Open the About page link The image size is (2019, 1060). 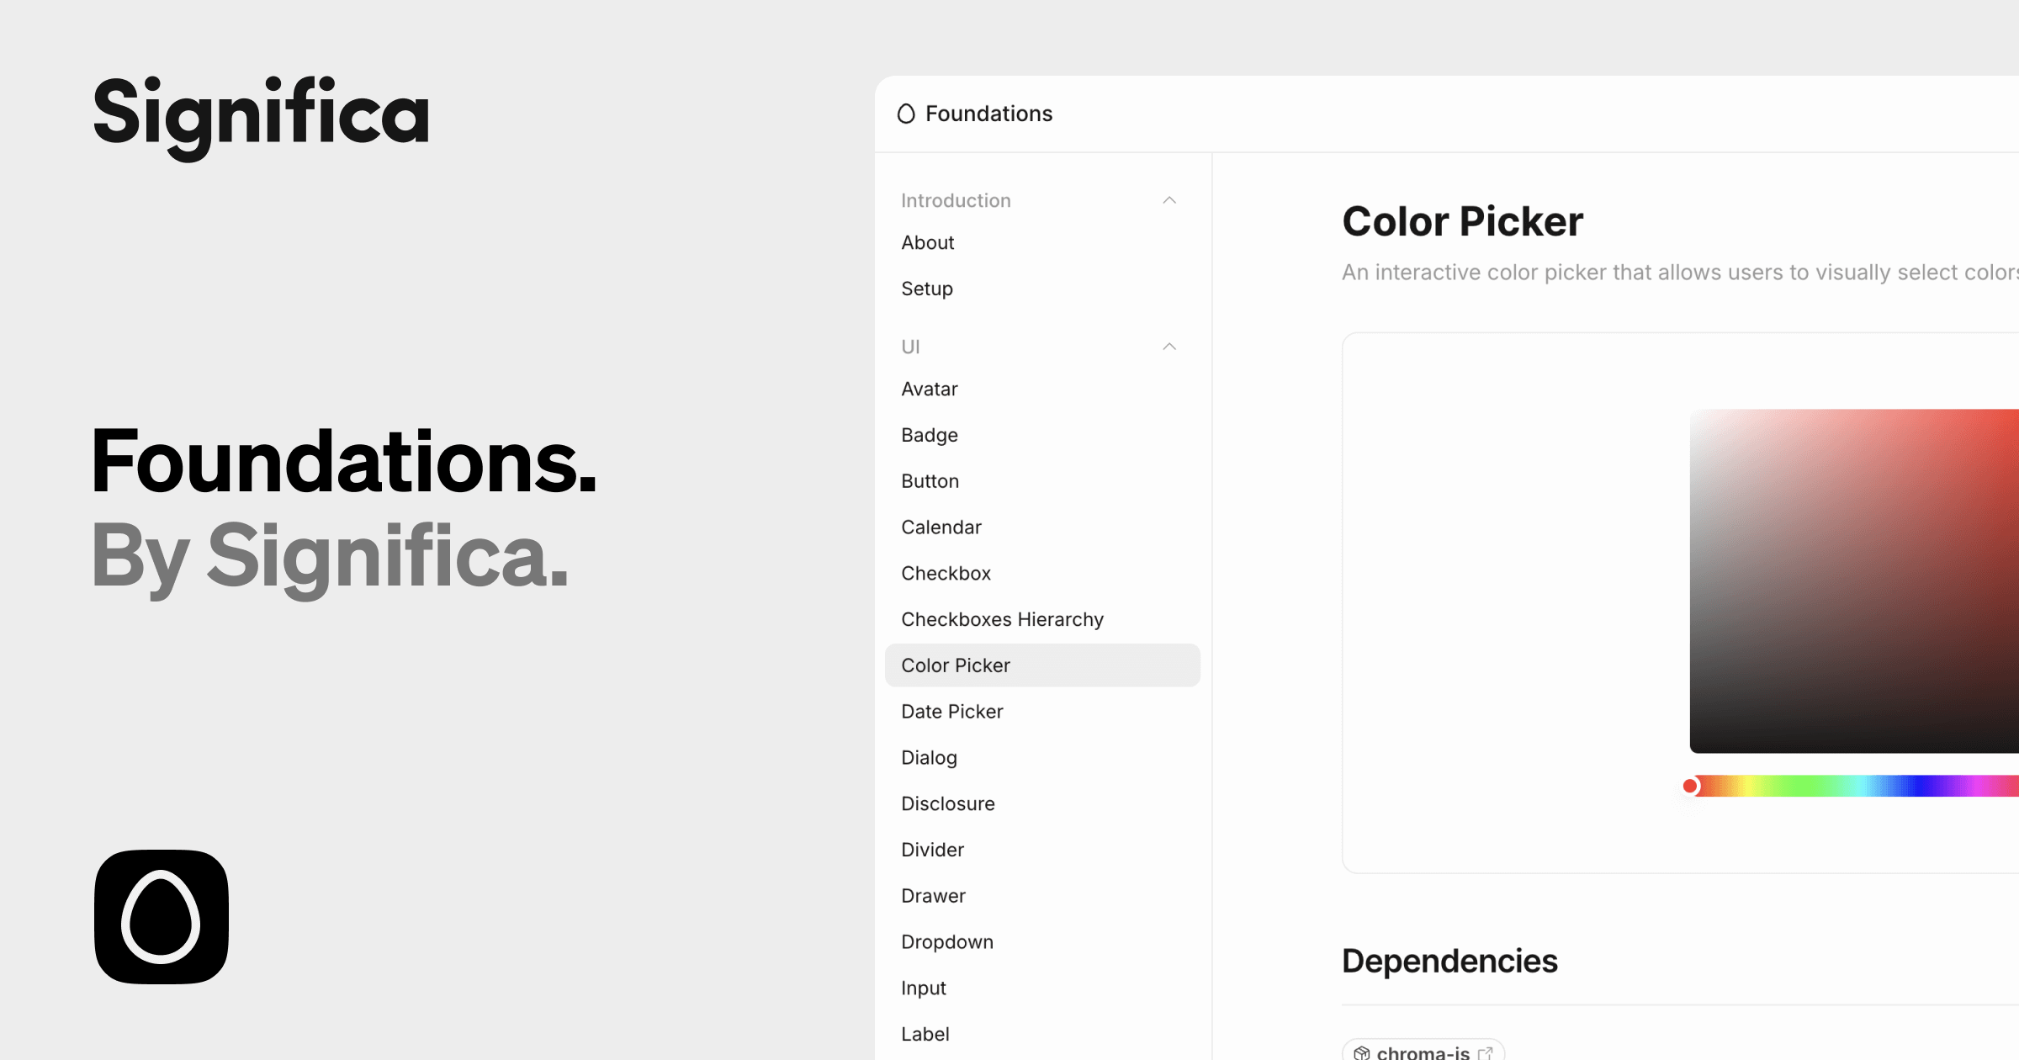[928, 242]
